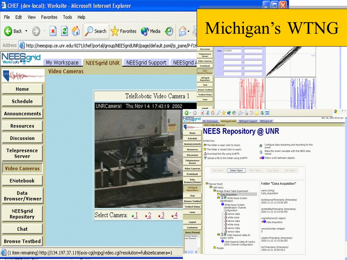Open Data Browser/Viewer in main window sidebar
The image size is (347, 260).
point(22,196)
